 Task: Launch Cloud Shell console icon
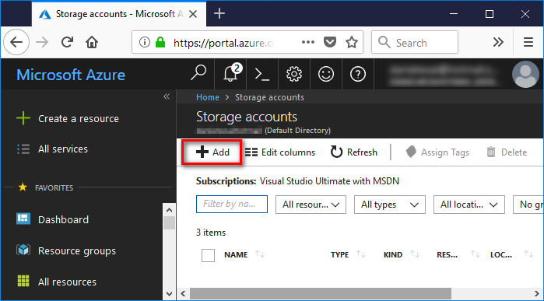coord(262,74)
